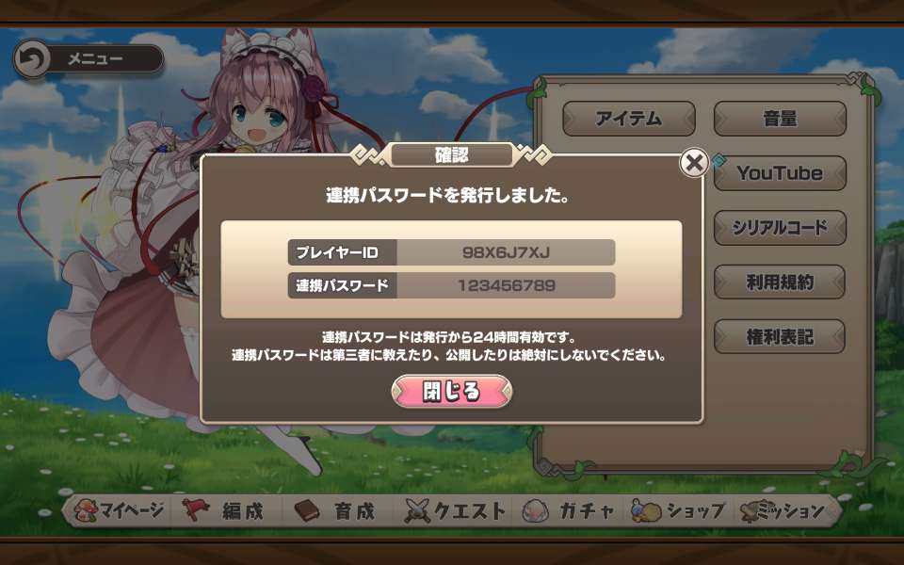This screenshot has width=904, height=565.
Task: Close the 確認 dialog with the X icon
Action: coord(694,163)
